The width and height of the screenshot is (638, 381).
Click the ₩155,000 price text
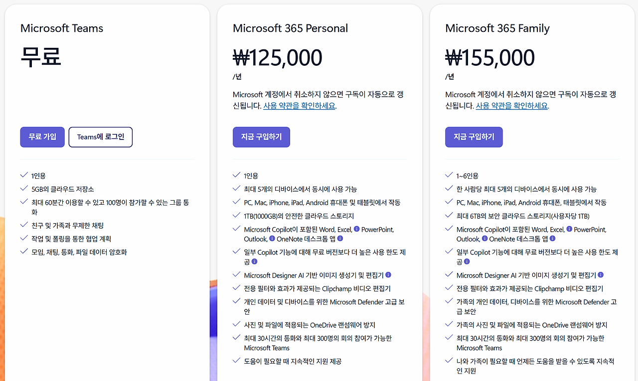coord(490,58)
